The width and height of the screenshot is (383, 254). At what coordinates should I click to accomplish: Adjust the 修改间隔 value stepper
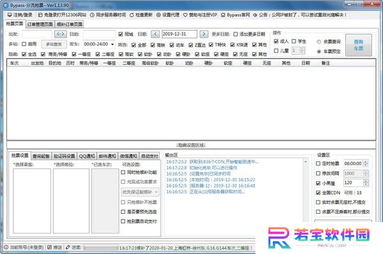366,174
